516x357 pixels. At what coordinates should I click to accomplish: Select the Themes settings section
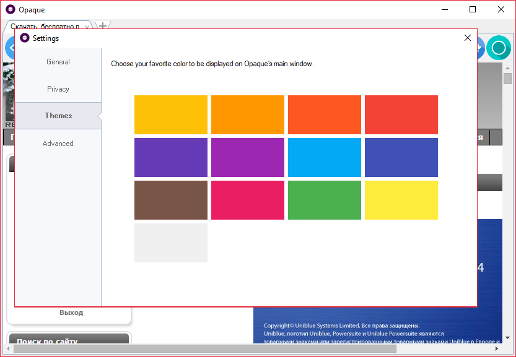[58, 116]
